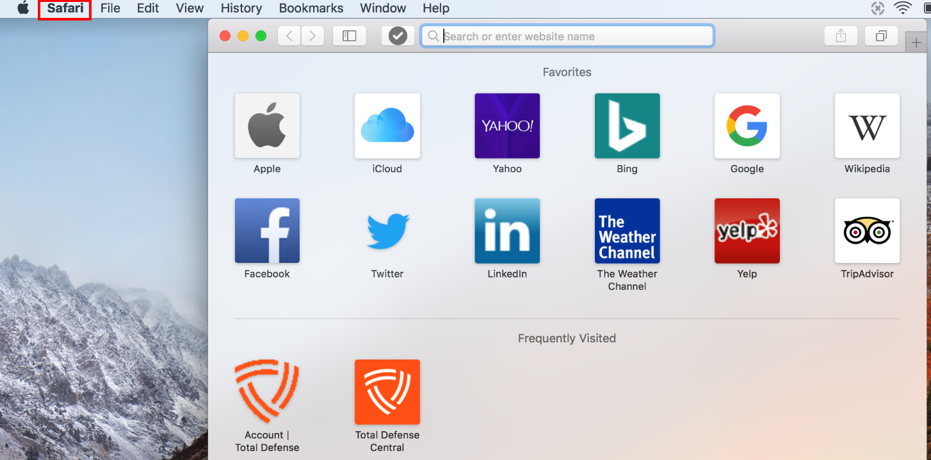Open the Help menu
This screenshot has width=931, height=460.
pyautogui.click(x=436, y=8)
